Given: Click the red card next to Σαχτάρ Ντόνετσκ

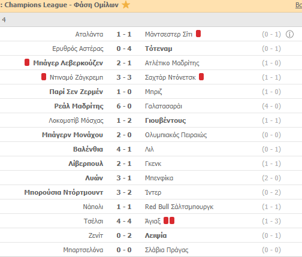Looking at the screenshot, I should tap(201, 77).
